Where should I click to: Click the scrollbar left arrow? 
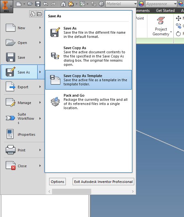pos(49,192)
